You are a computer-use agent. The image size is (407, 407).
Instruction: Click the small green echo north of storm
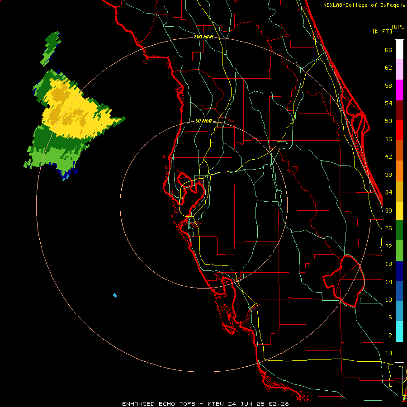pos(51,48)
